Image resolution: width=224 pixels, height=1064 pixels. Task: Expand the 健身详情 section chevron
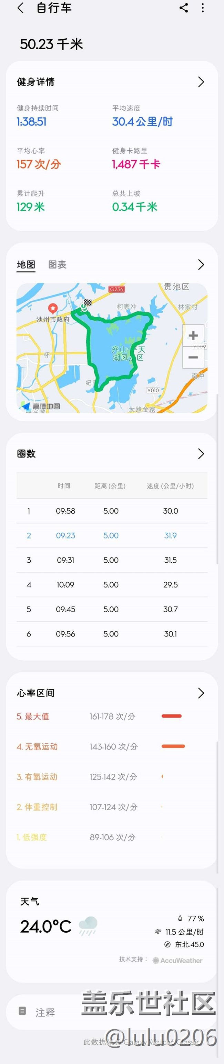(x=201, y=82)
